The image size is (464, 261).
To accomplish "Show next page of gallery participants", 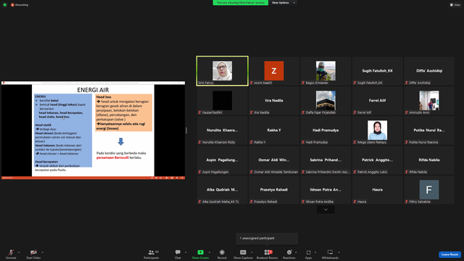I will point(326,210).
